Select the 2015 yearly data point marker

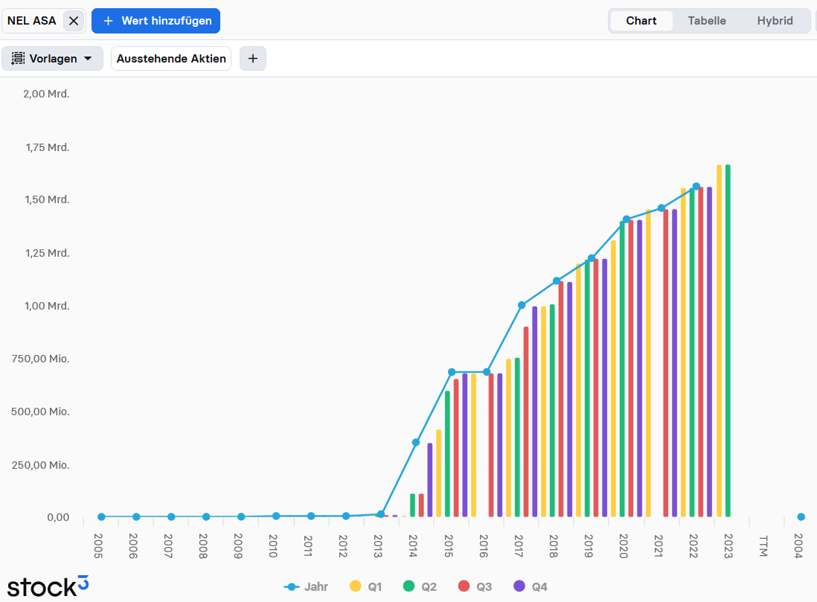pos(452,372)
